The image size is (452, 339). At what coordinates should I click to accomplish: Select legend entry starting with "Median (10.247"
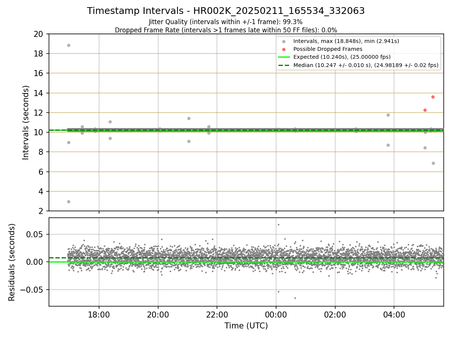[366, 65]
